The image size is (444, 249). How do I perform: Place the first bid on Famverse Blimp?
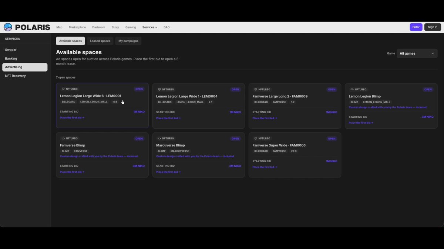pos(72,172)
